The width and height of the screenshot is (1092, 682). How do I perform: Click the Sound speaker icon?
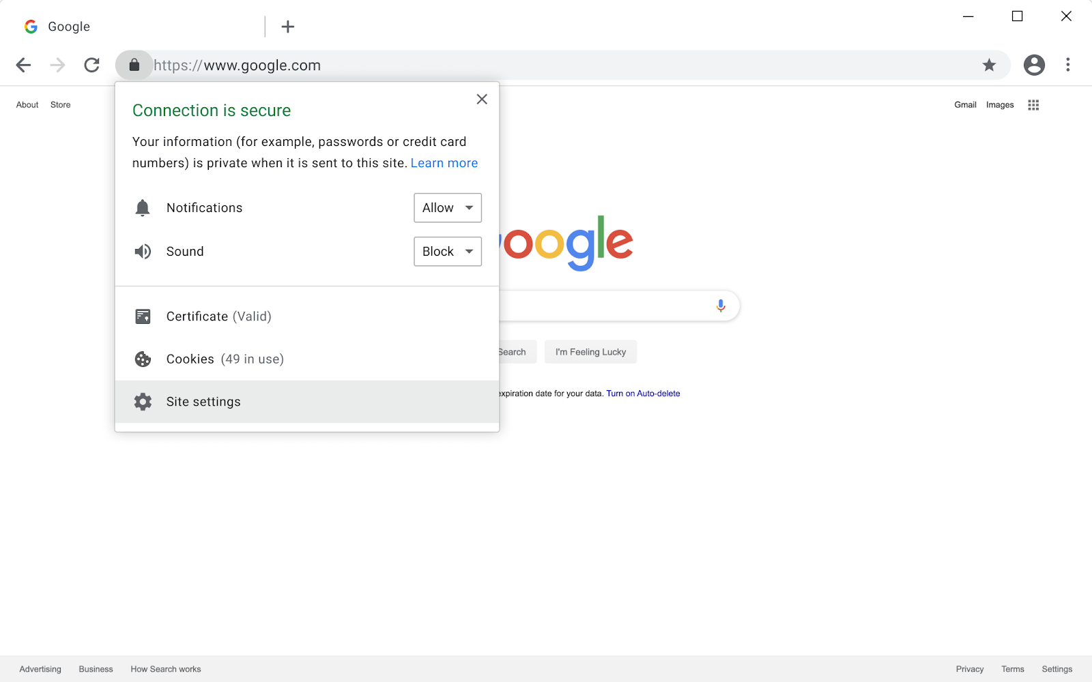click(x=143, y=252)
